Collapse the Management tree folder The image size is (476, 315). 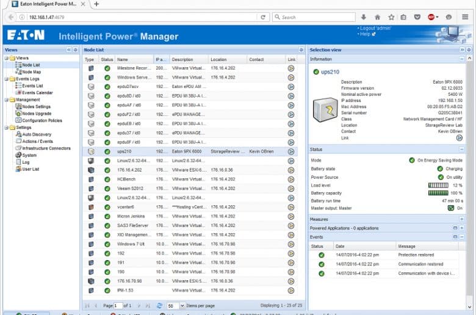tap(6, 100)
